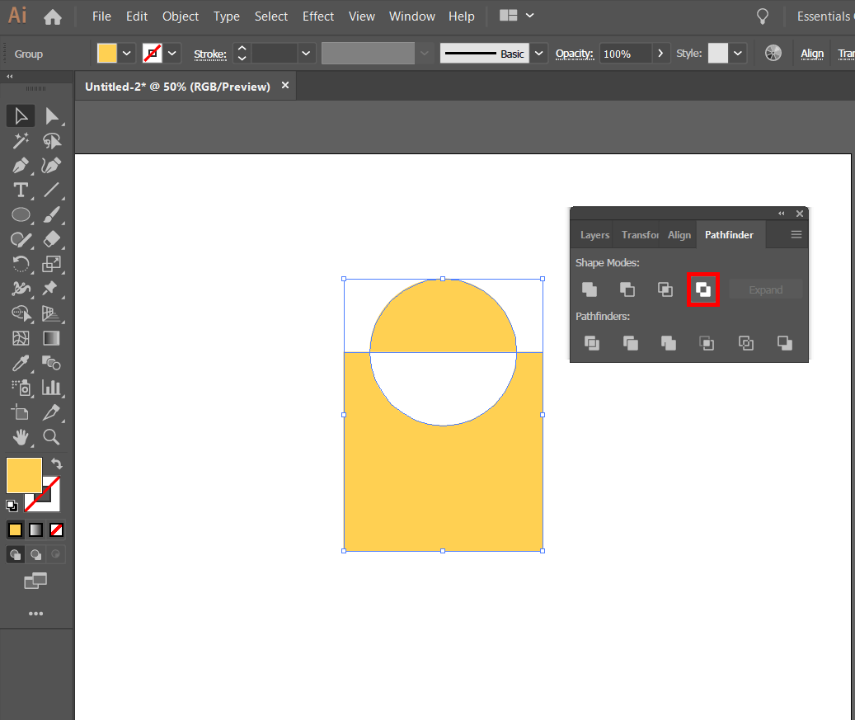Screen dimensions: 855x720
Task: Apply the Exclude shape mode
Action: [x=704, y=289]
